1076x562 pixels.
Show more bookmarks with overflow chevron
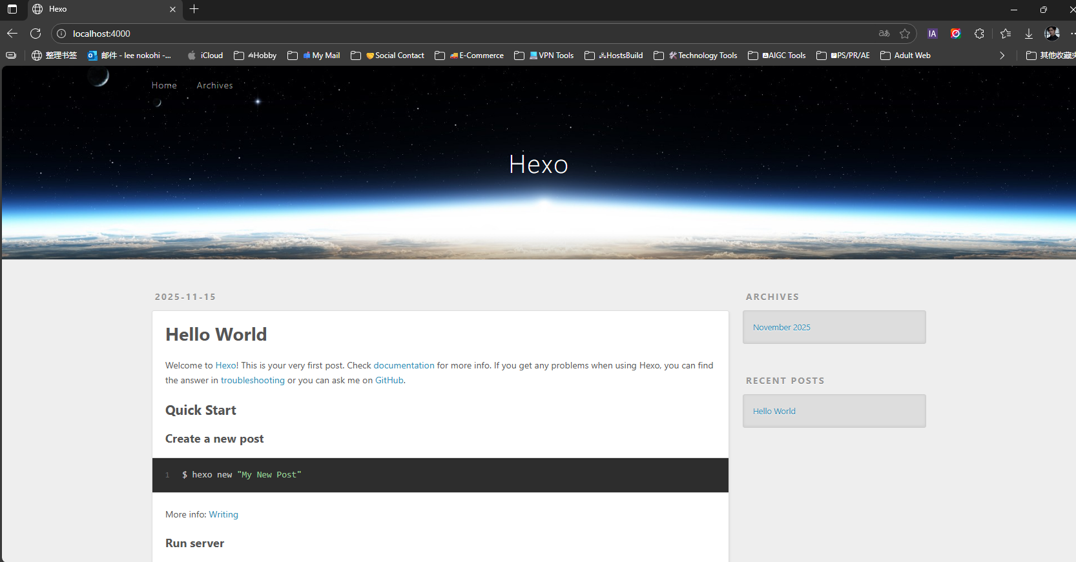point(1002,55)
